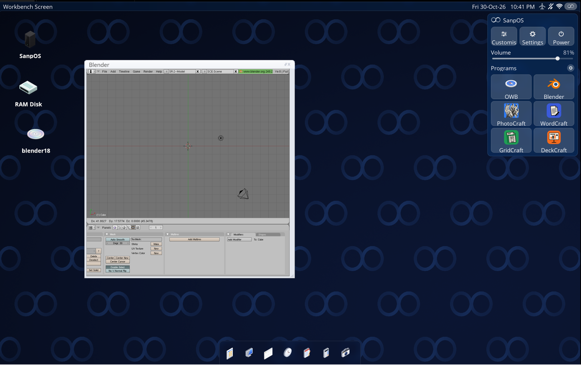Image resolution: width=581 pixels, height=365 pixels.
Task: Open PhotoCraft from the Programs list
Action: tap(511, 113)
